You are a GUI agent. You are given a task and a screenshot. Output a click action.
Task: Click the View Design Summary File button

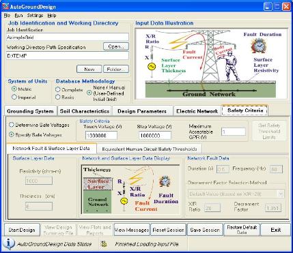58,230
